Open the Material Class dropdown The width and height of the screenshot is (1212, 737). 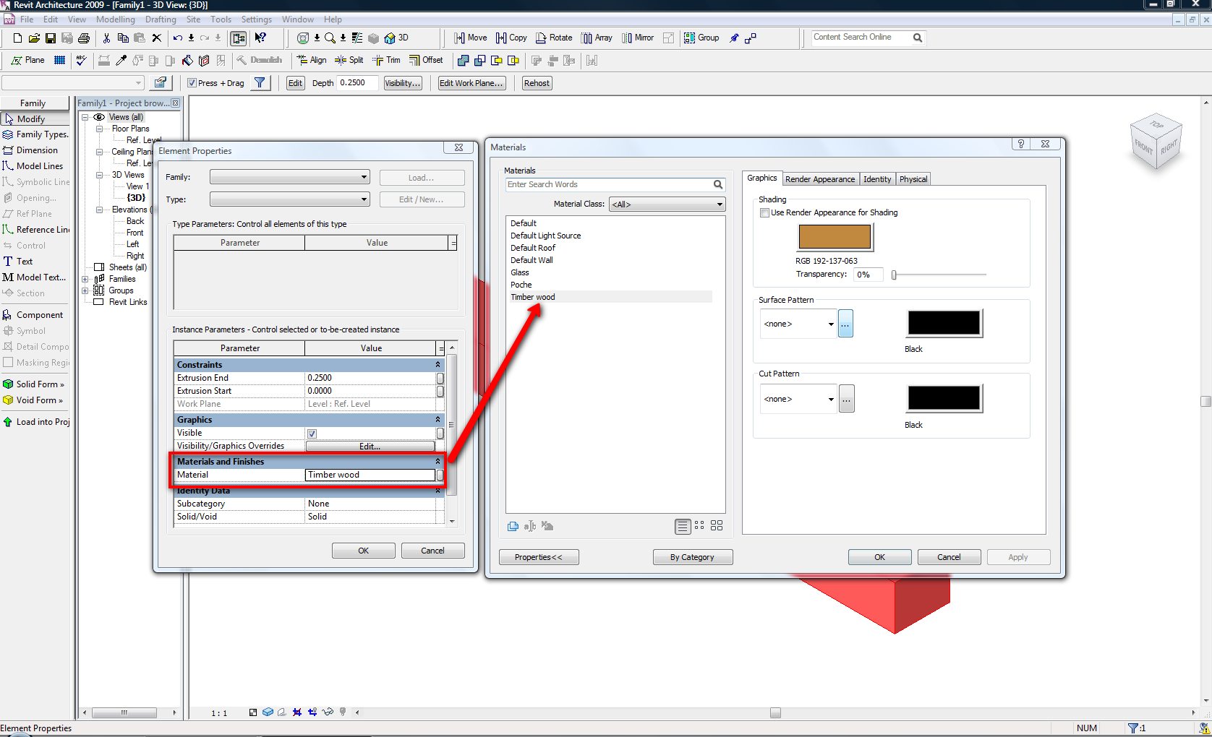667,204
